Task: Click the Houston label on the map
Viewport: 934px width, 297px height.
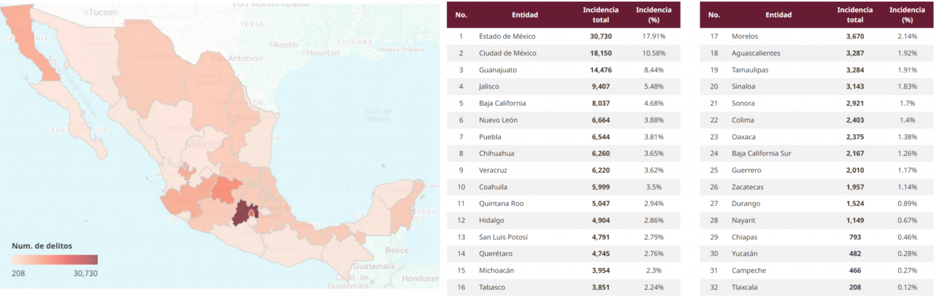Action: (x=322, y=53)
